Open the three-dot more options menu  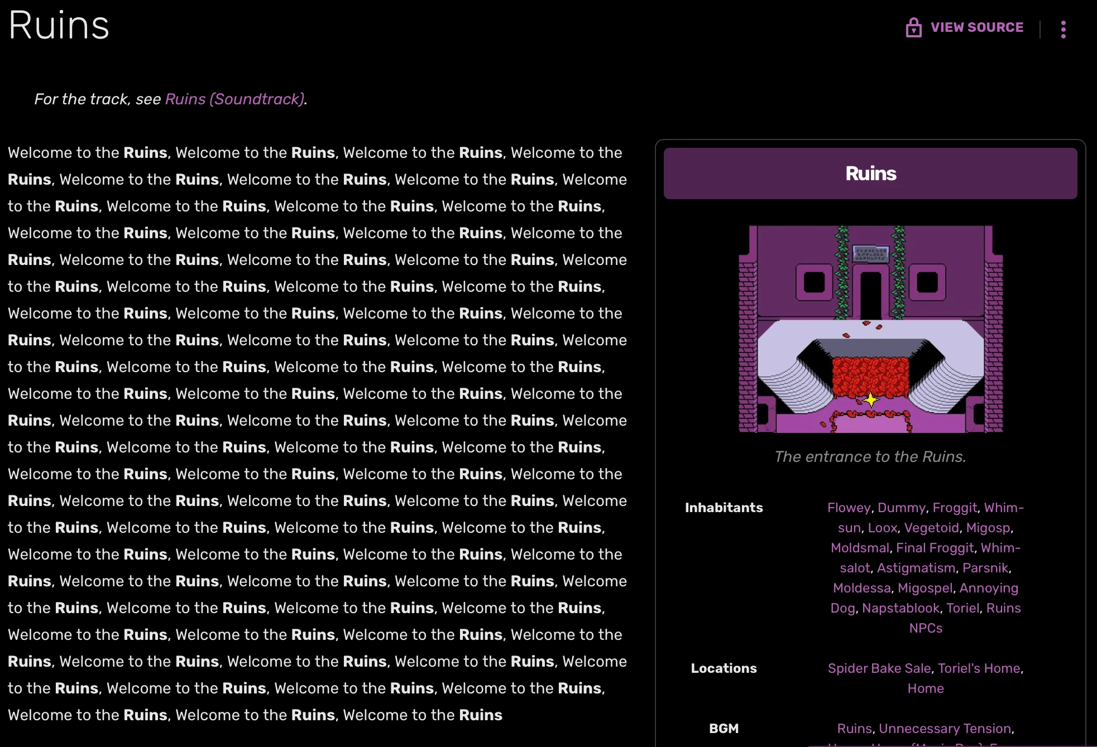(x=1063, y=29)
